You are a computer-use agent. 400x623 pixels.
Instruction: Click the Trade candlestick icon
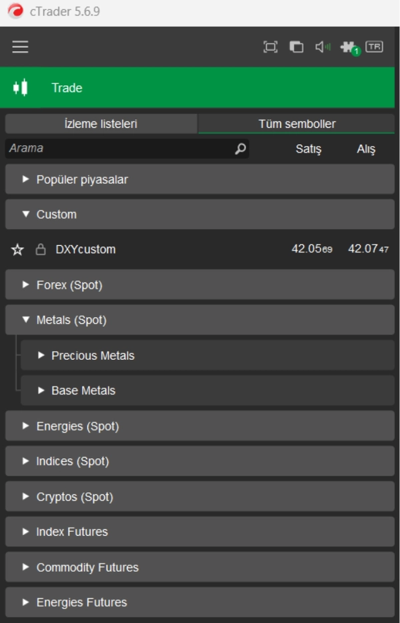[x=21, y=87]
